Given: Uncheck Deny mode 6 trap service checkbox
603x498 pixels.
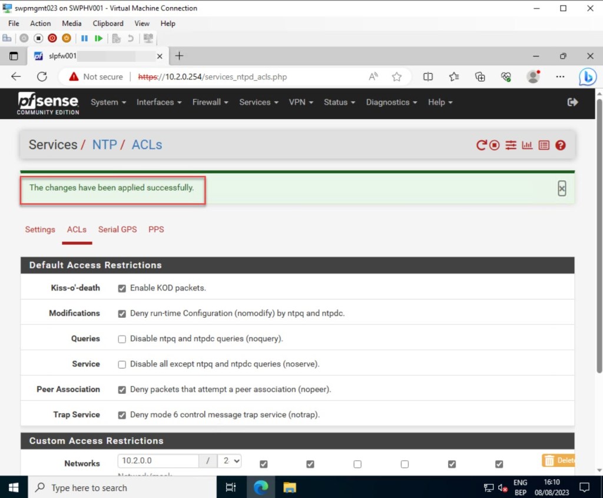Looking at the screenshot, I should click(x=122, y=415).
